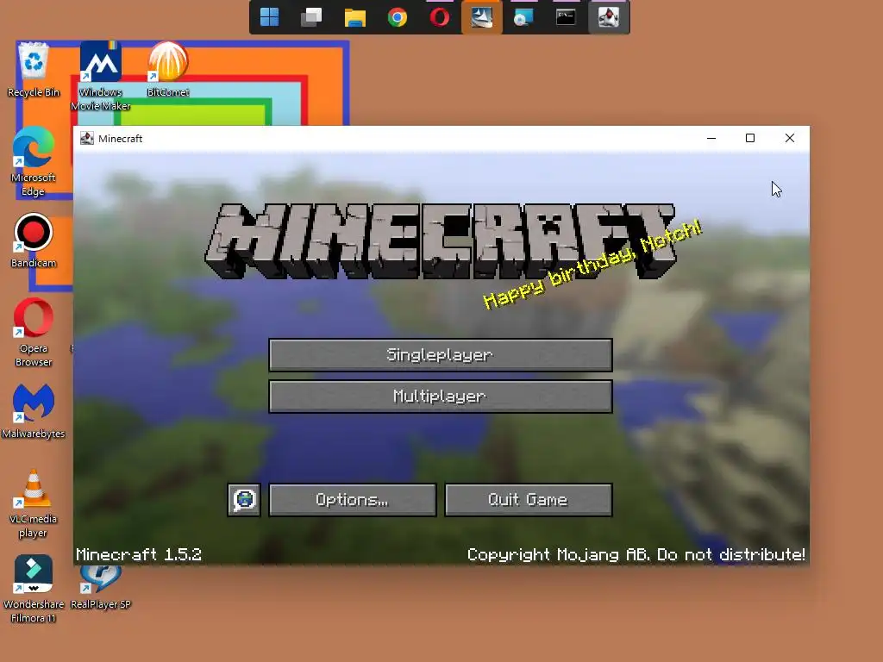This screenshot has height=662, width=883.
Task: Select the Microsoft Edge desktop shortcut
Action: [x=34, y=161]
